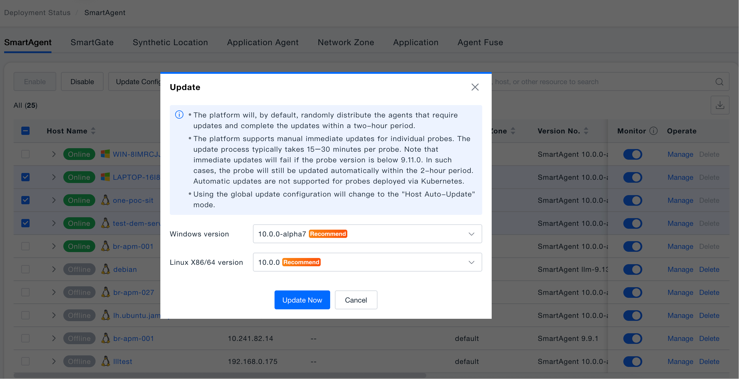Click the Windows logo icon for LAPTOP-16I8 host
Image resolution: width=739 pixels, height=379 pixels.
click(x=105, y=177)
